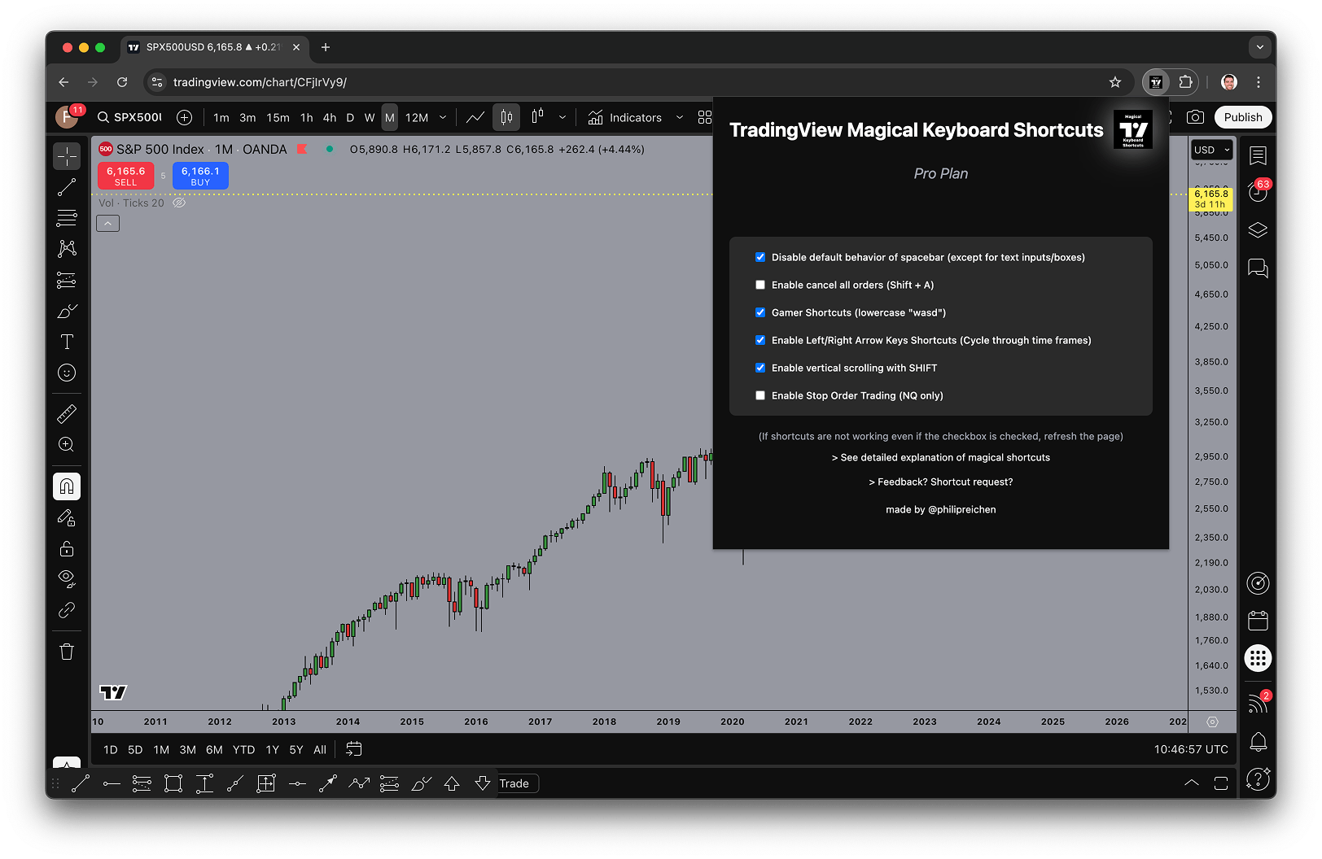Image resolution: width=1322 pixels, height=859 pixels.
Task: Click the link drawings icon
Action: click(67, 610)
